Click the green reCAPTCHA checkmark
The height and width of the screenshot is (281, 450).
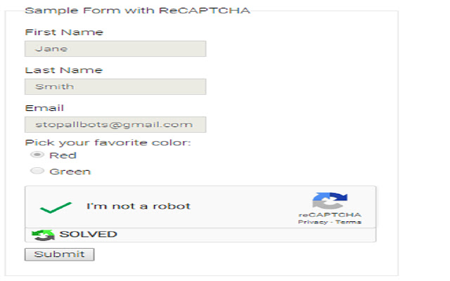[56, 207]
